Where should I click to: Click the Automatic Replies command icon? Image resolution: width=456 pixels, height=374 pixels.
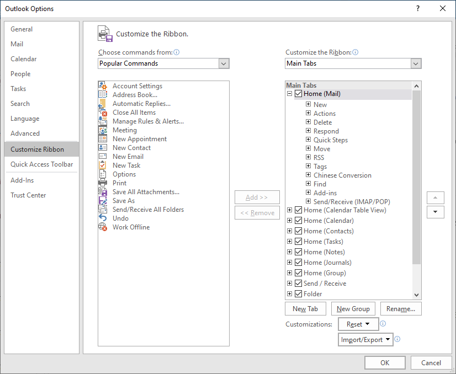click(x=102, y=104)
